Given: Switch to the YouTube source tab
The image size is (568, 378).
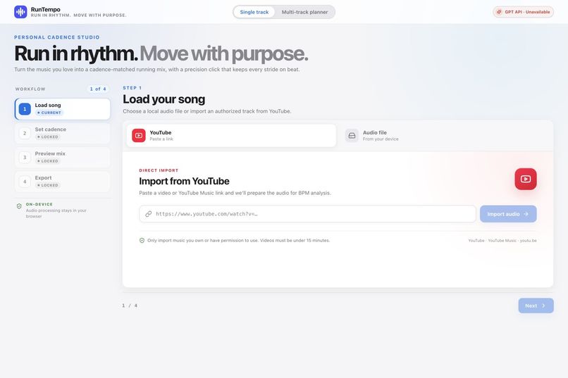Looking at the screenshot, I should [x=231, y=136].
